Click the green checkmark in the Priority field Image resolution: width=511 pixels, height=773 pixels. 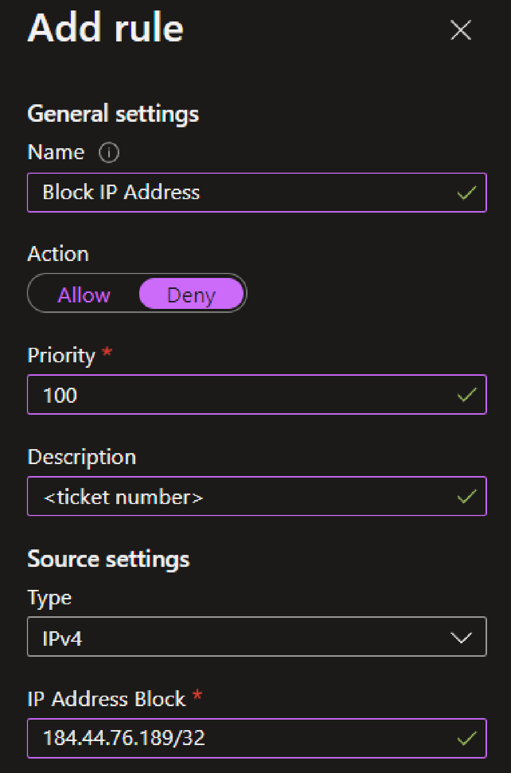[467, 395]
